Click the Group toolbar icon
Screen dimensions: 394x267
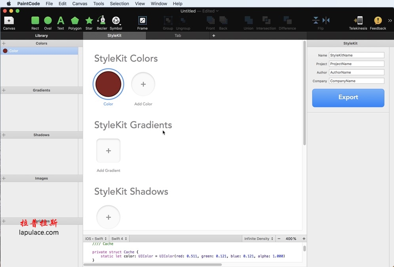click(x=168, y=23)
